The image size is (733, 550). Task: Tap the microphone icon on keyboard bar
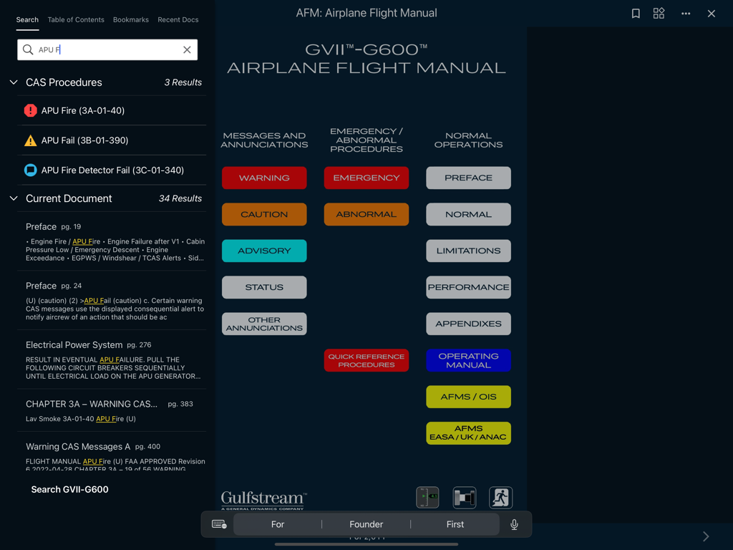pos(514,524)
